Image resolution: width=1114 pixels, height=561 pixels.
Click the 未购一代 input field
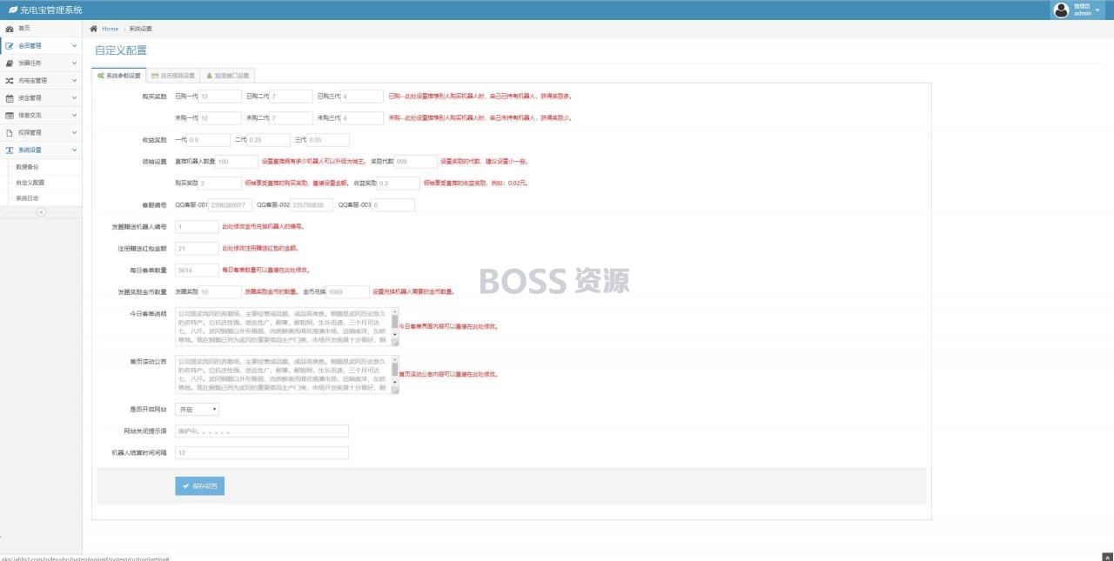click(x=219, y=117)
